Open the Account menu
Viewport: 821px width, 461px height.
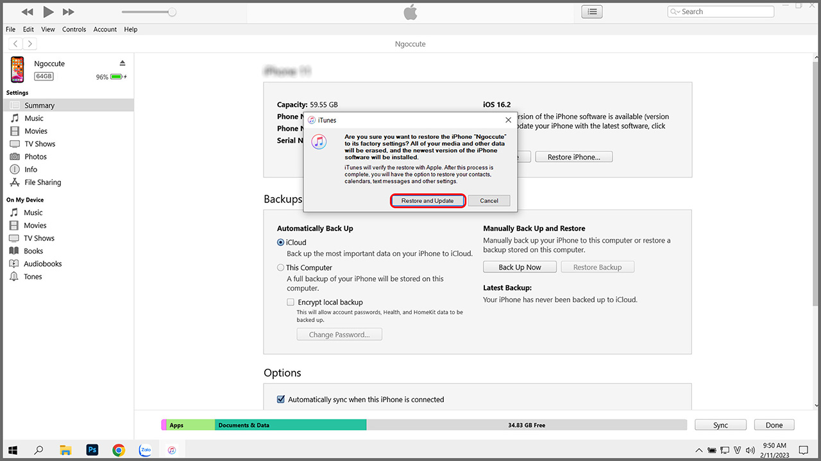click(105, 29)
